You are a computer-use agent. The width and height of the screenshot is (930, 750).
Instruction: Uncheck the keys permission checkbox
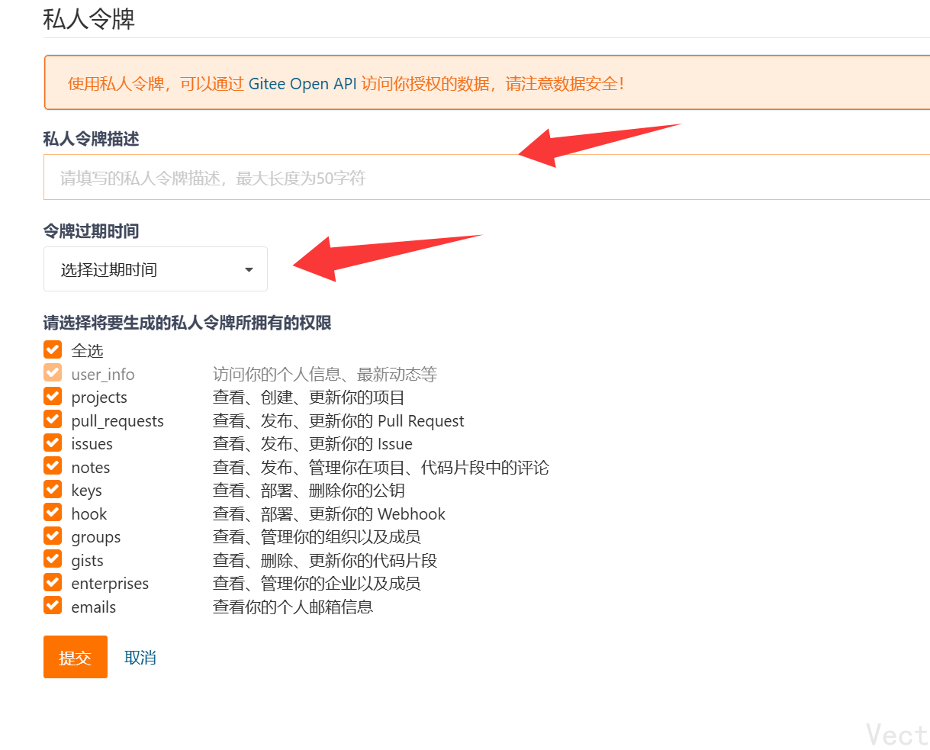pos(53,489)
